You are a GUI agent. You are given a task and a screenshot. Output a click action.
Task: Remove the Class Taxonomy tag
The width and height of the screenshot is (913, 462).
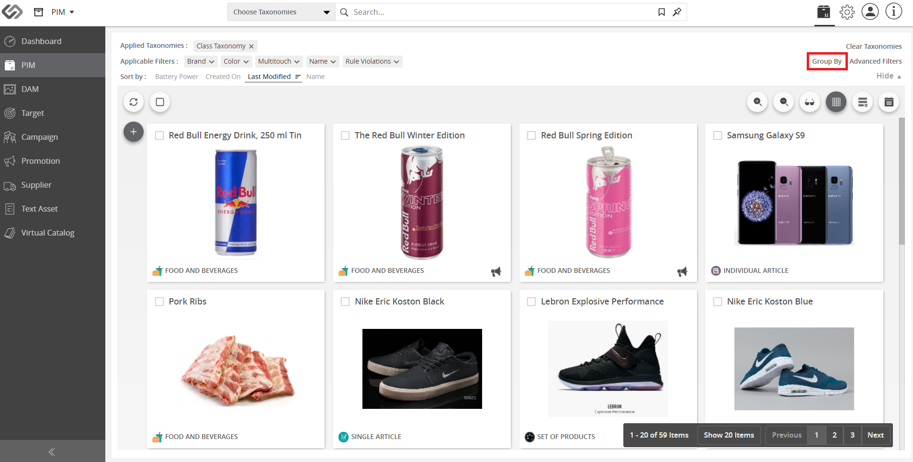click(251, 46)
